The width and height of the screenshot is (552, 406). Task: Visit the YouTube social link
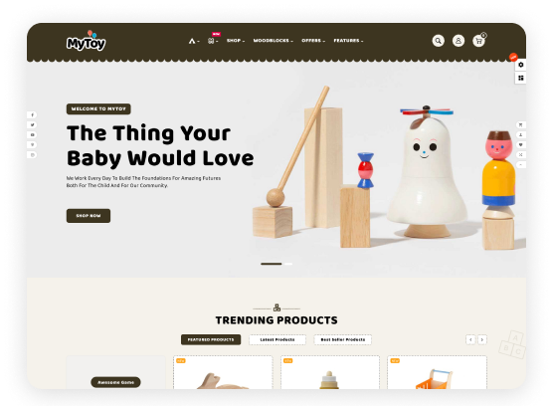[x=33, y=135]
